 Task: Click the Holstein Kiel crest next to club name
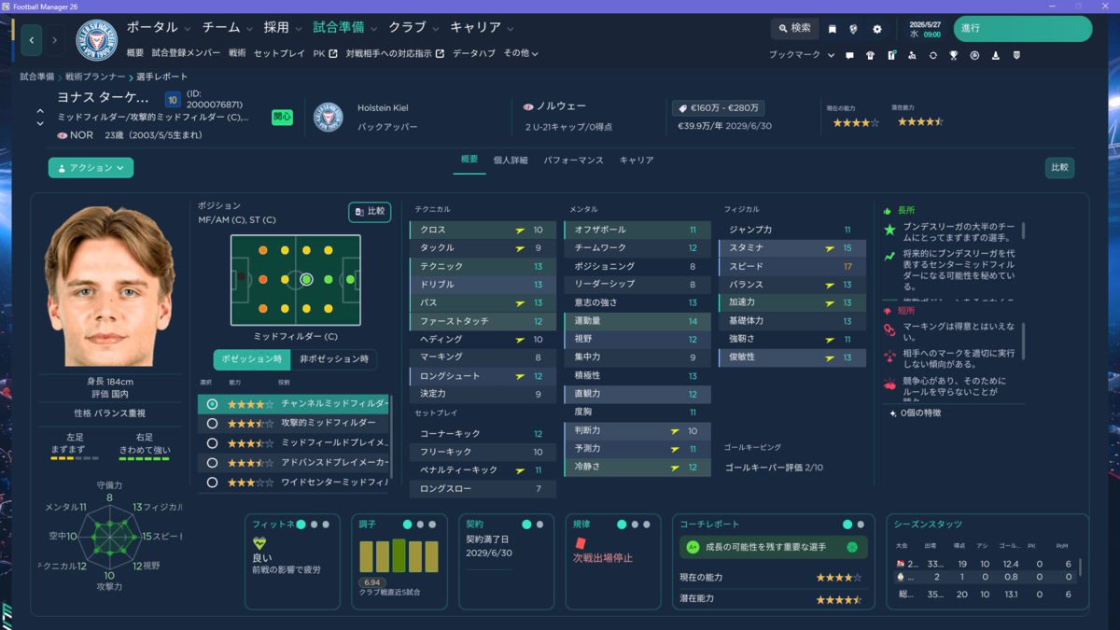(x=329, y=117)
